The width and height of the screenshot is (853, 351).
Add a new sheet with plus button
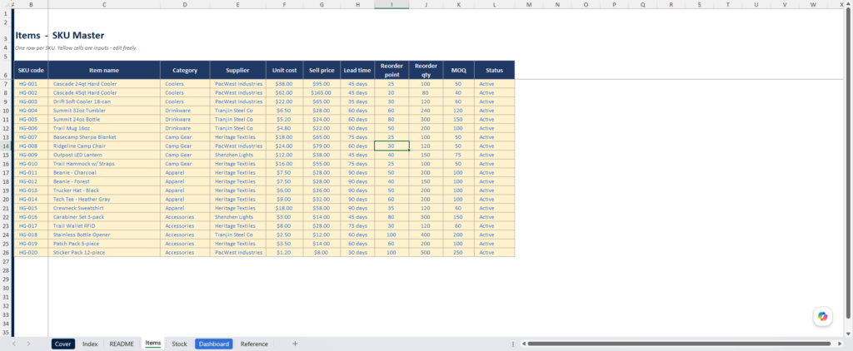point(295,344)
